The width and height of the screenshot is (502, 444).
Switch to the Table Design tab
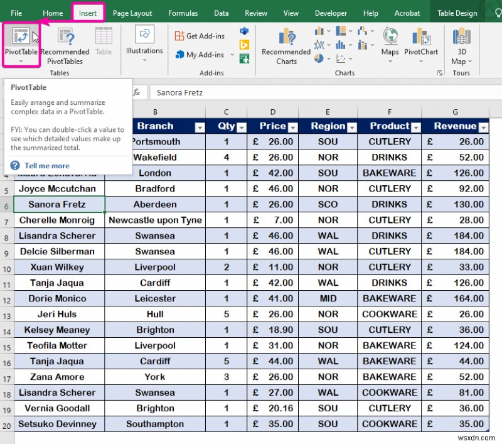click(457, 11)
